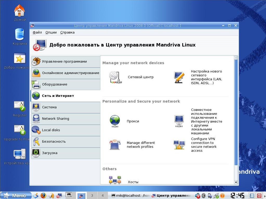Click the scrollbar down arrow

coord(236,182)
